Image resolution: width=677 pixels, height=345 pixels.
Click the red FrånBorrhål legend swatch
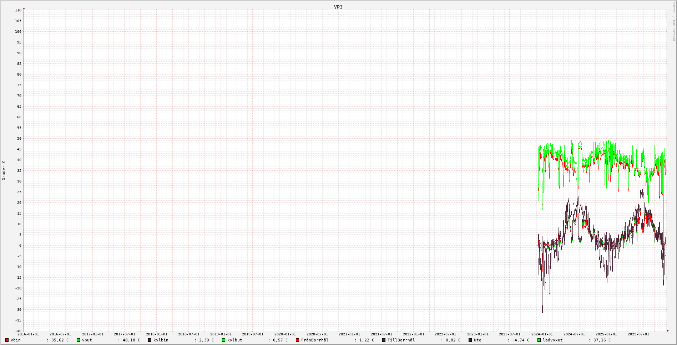(x=297, y=340)
